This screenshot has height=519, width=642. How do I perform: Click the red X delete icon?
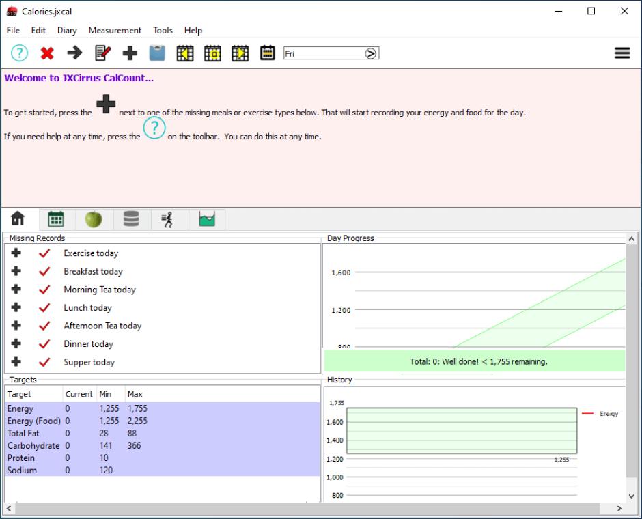[47, 53]
